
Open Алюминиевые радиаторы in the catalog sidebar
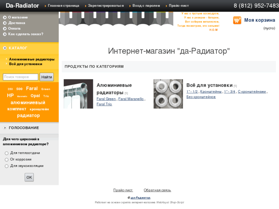32,59
